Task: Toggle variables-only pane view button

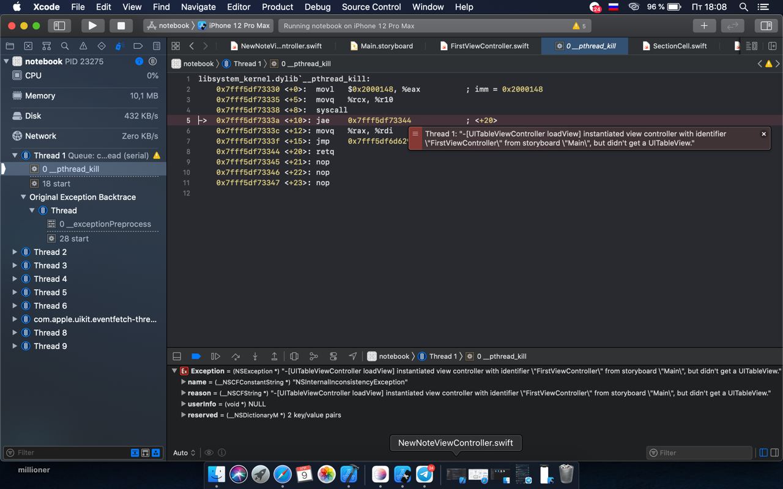Action: [763, 453]
